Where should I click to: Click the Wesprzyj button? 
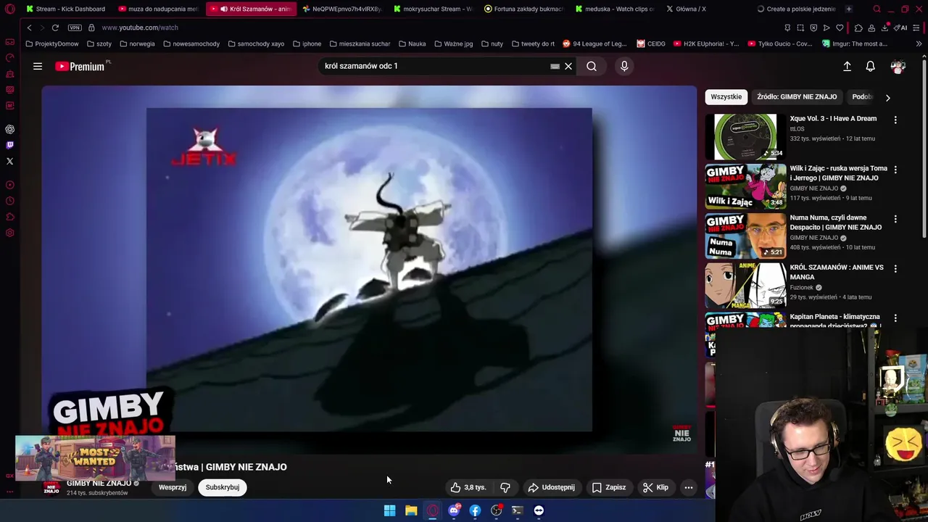pyautogui.click(x=173, y=487)
